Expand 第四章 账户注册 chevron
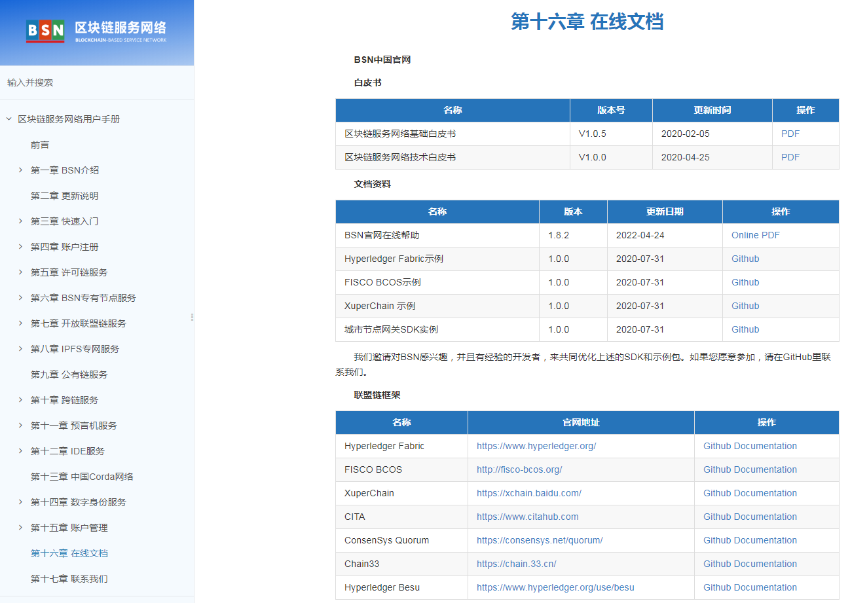850x603 pixels. point(21,247)
